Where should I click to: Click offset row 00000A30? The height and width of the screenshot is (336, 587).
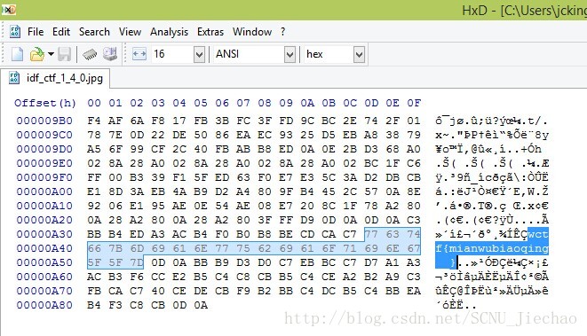pos(44,234)
